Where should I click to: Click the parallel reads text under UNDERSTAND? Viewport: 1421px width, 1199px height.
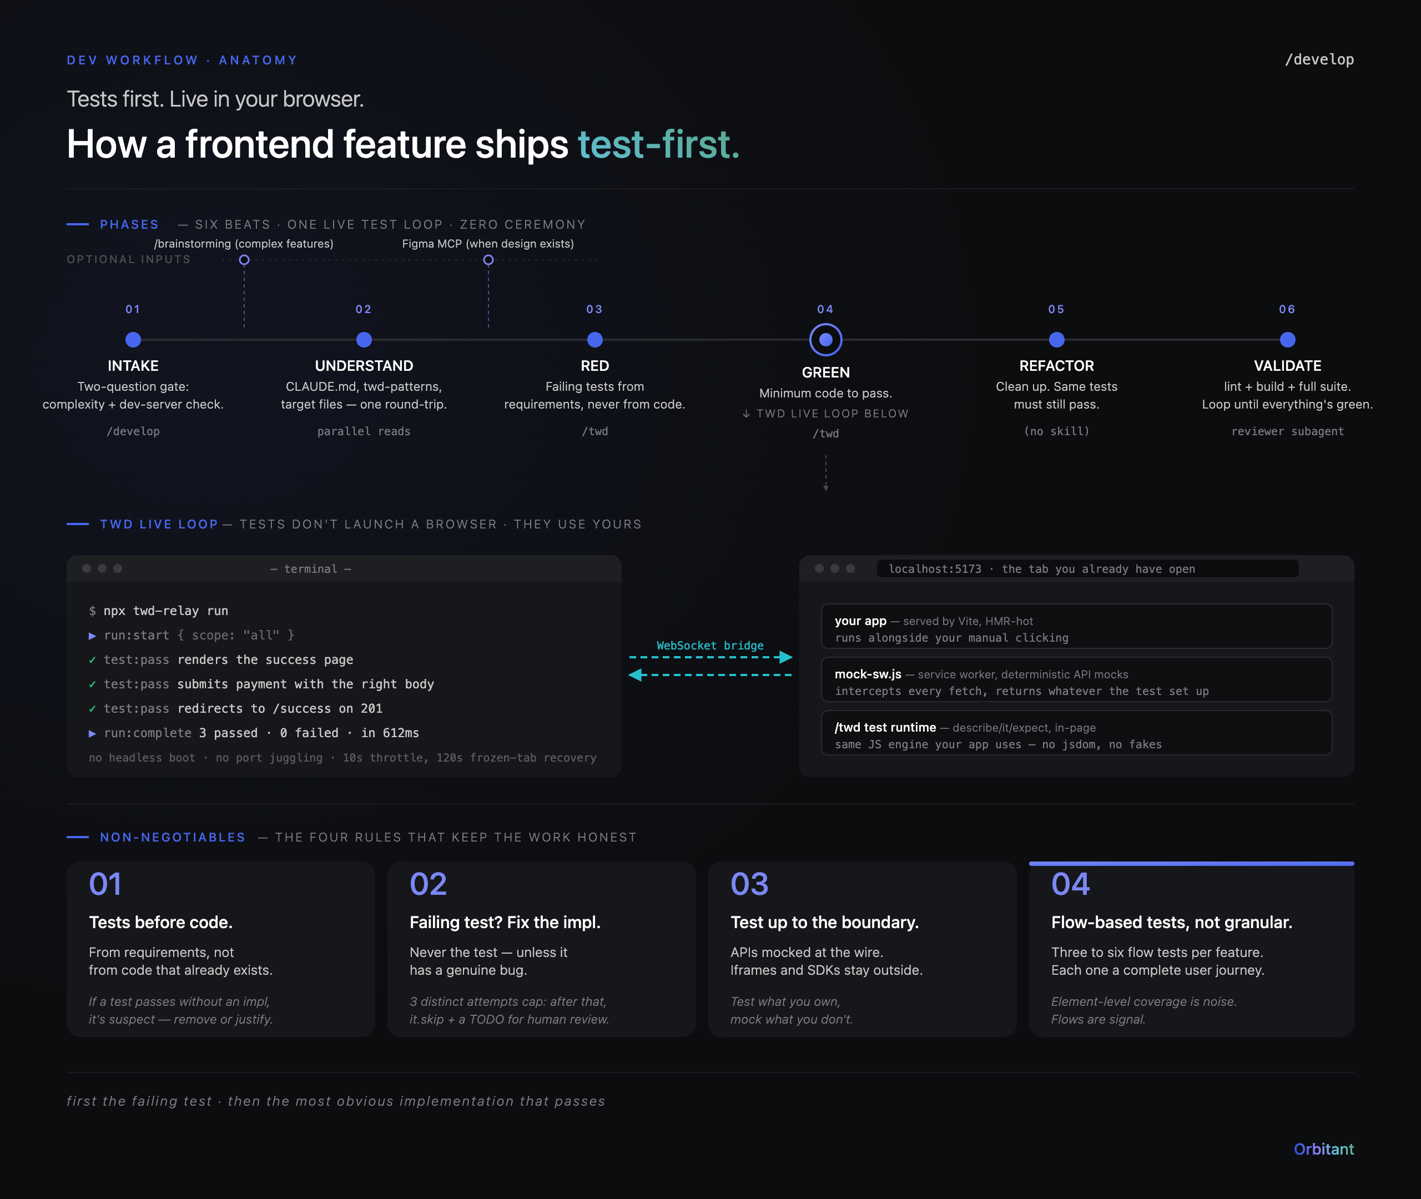point(364,431)
